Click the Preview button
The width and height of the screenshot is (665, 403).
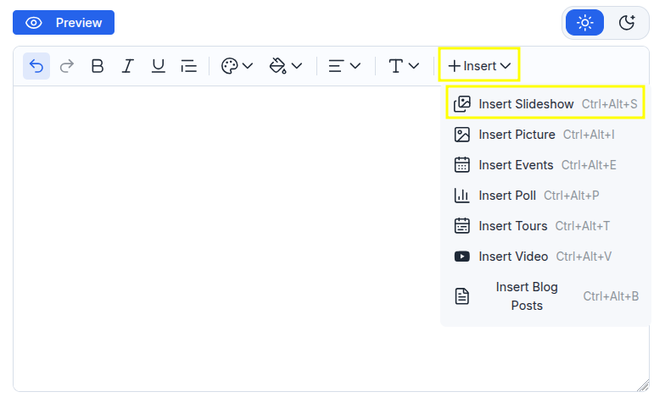64,22
